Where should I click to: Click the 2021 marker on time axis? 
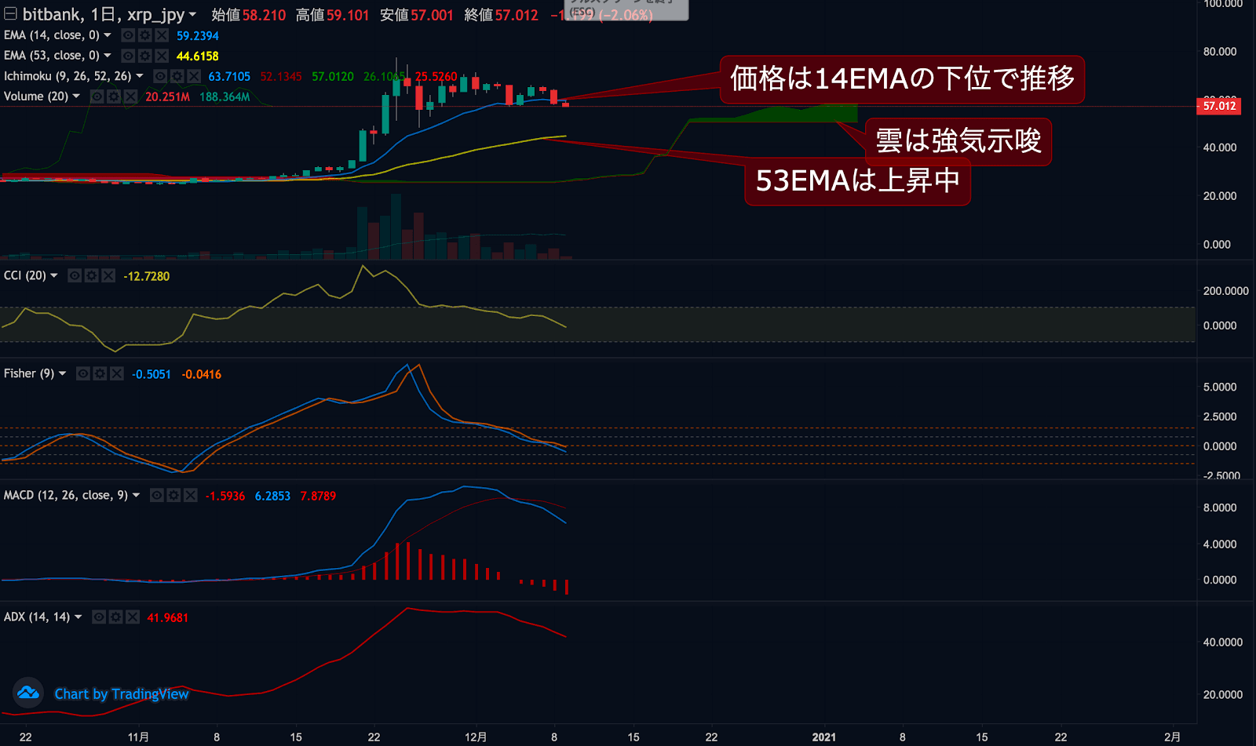[823, 737]
